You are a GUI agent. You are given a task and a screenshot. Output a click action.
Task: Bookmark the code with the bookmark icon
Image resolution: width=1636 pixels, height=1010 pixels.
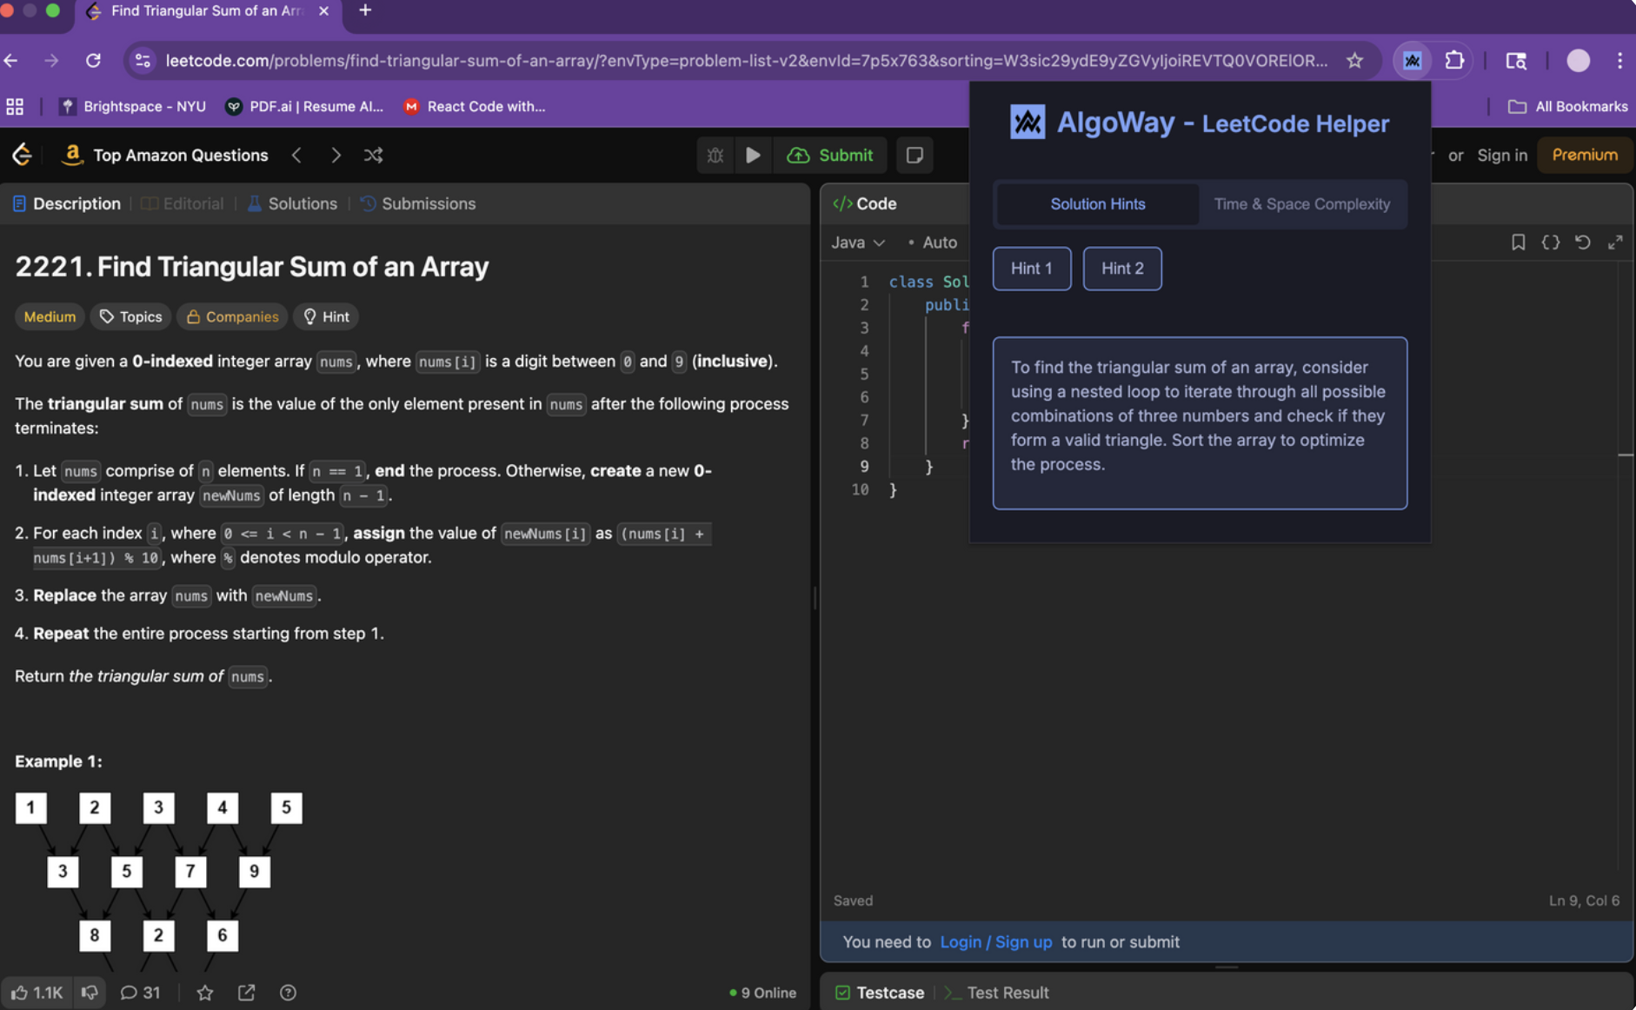(1518, 243)
